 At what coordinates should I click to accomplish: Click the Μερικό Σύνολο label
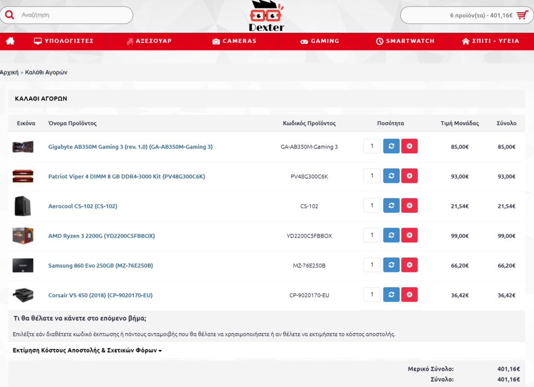tap(431, 369)
